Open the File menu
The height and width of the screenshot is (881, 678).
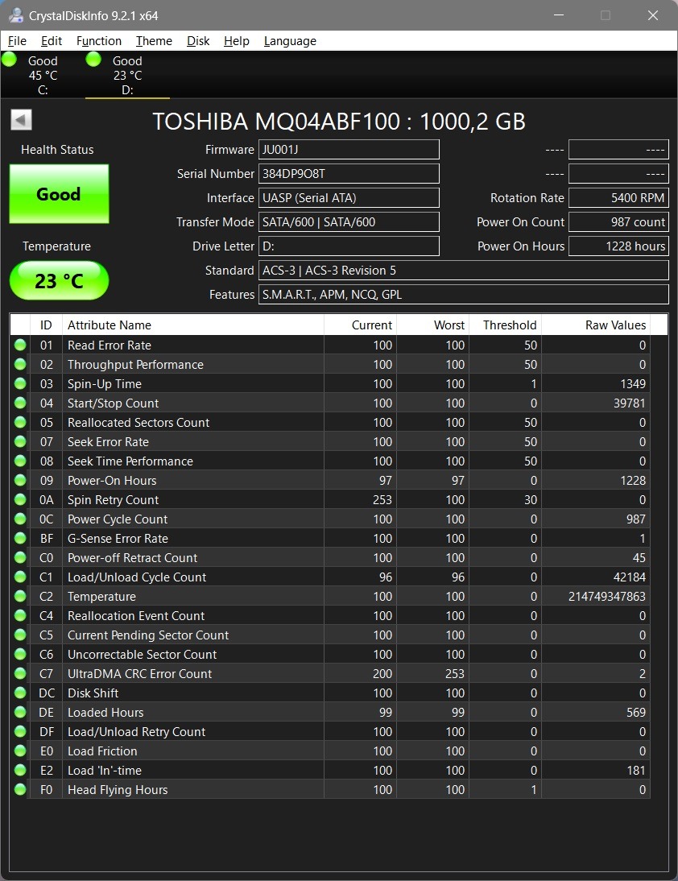click(17, 41)
